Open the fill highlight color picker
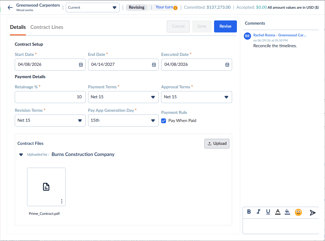 pos(287,212)
